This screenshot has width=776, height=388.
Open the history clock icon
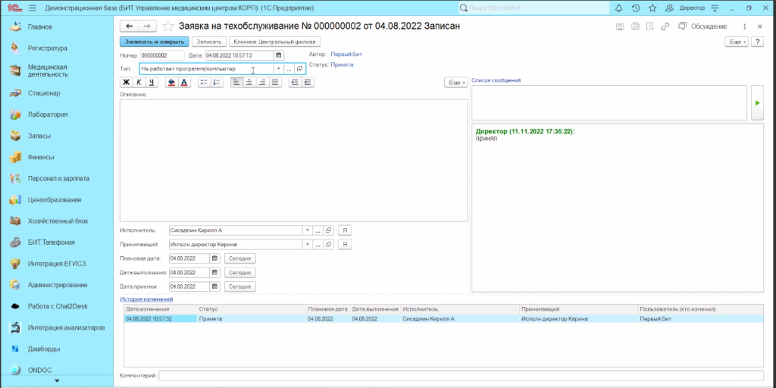[635, 8]
